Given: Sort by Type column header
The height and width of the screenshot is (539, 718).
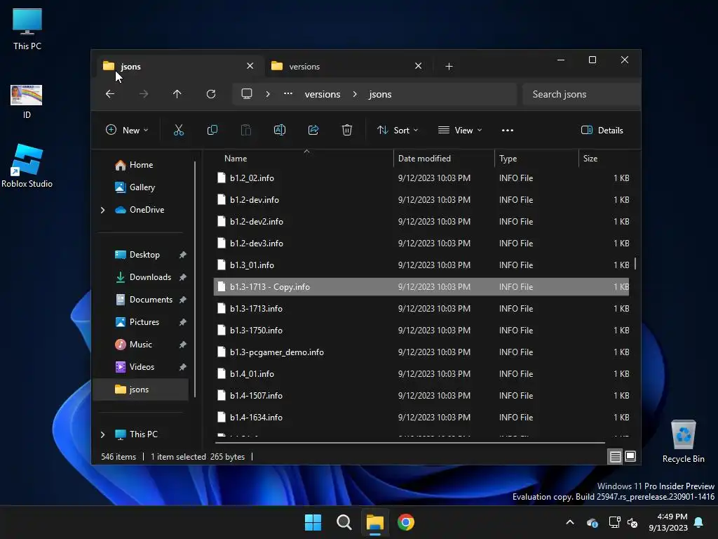Looking at the screenshot, I should [x=536, y=159].
